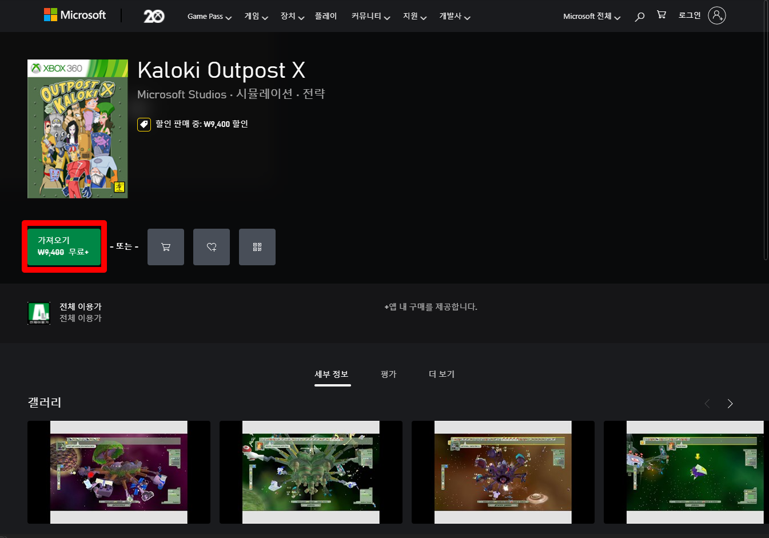Open fourth gallery screenshot with starfield
Screen dimensions: 769x538
685,472
